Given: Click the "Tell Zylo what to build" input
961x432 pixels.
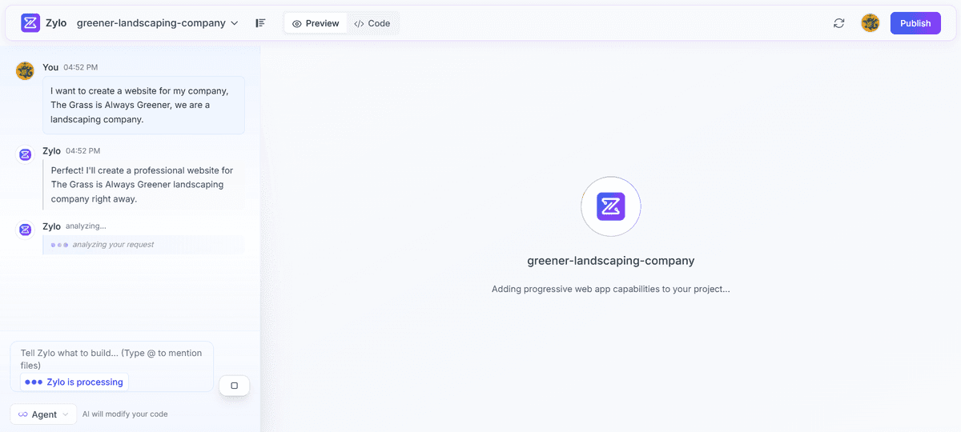Looking at the screenshot, I should 111,358.
